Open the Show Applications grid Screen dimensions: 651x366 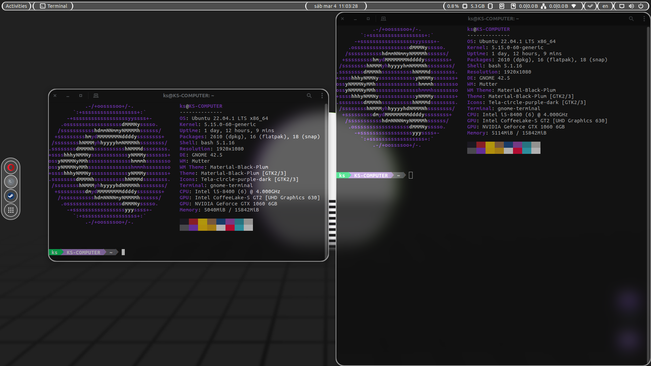coord(11,210)
